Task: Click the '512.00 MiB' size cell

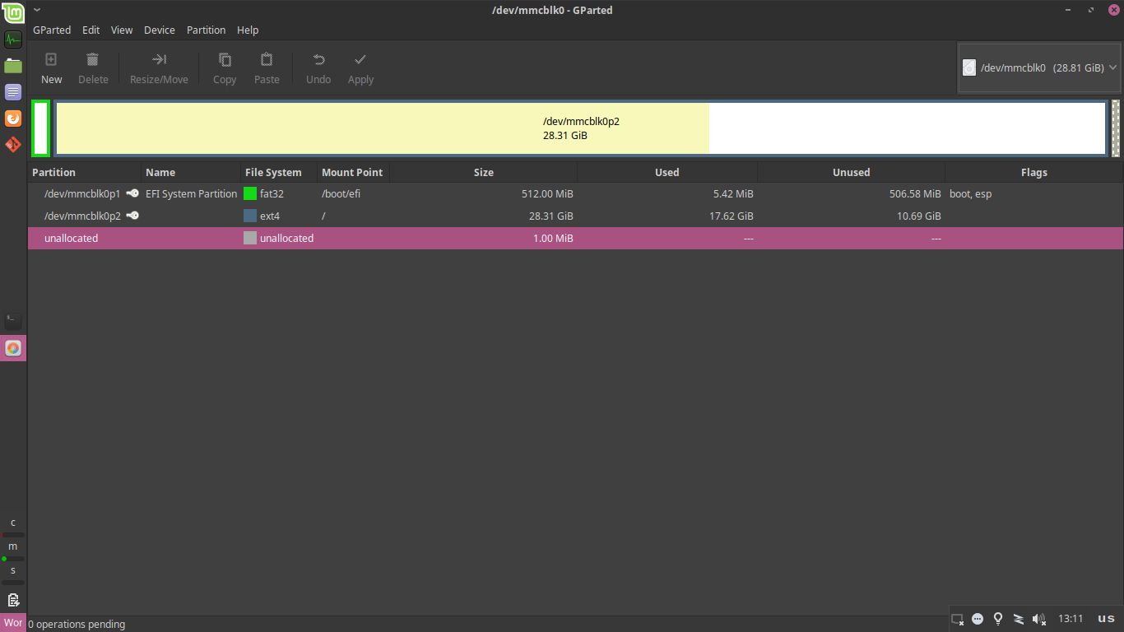Action: (x=547, y=194)
